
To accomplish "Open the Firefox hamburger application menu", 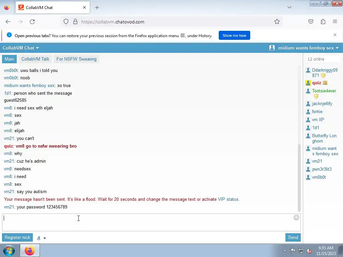I will (335, 21).
